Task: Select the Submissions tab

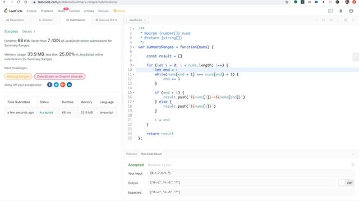Action: tap(76, 20)
